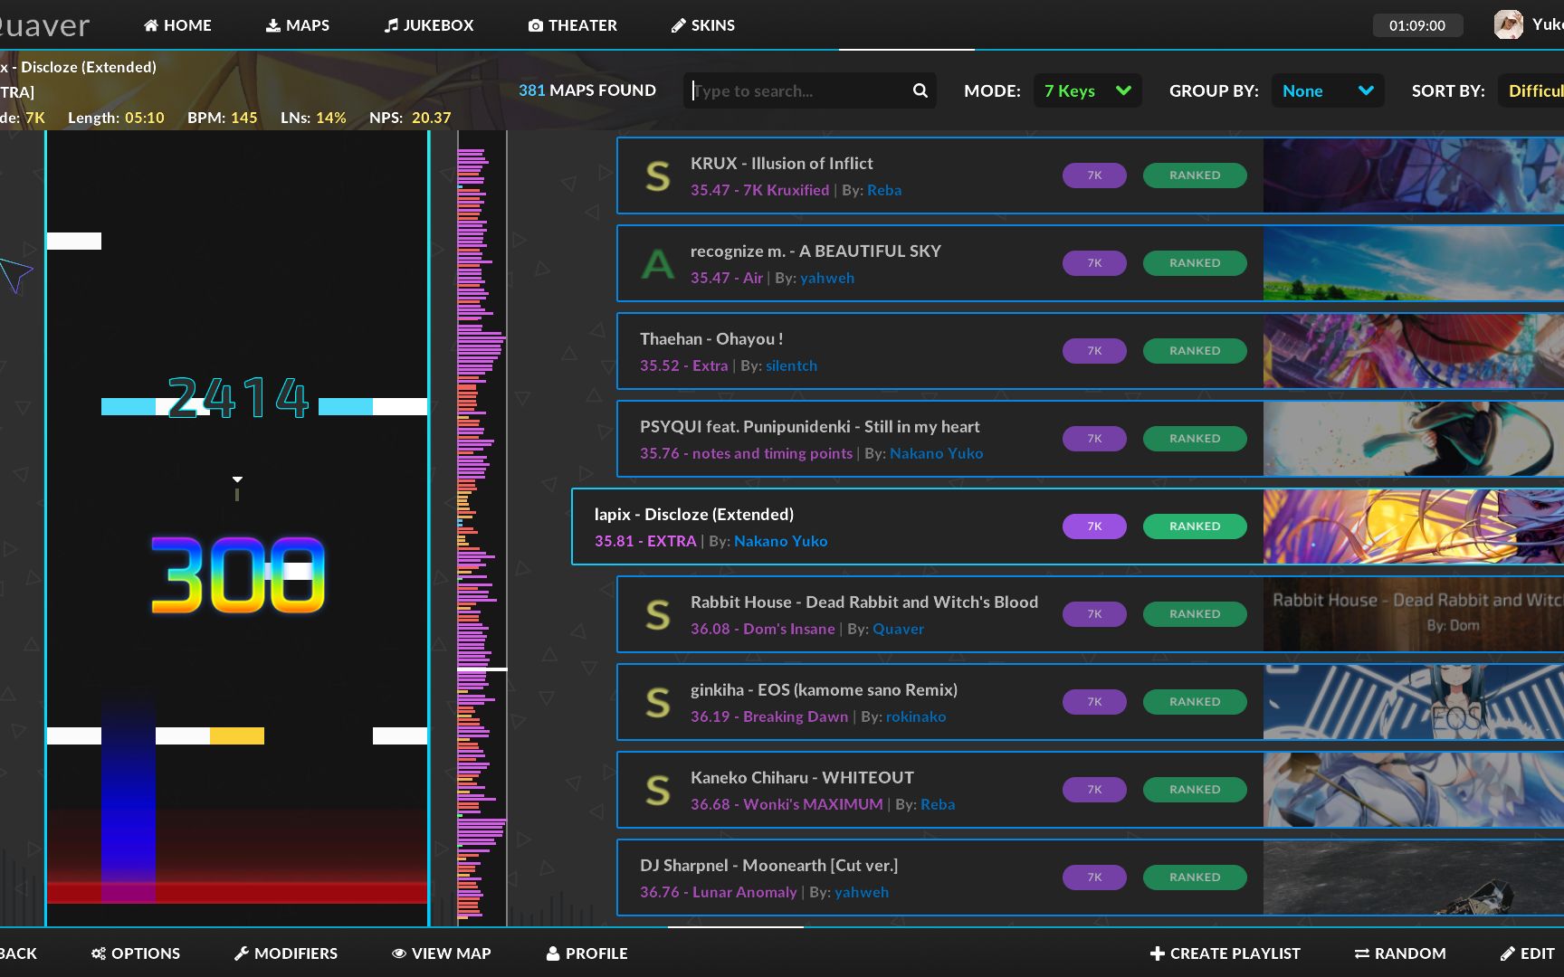Click the 7K badge on lapix Discloze
The image size is (1564, 977).
[x=1094, y=526]
